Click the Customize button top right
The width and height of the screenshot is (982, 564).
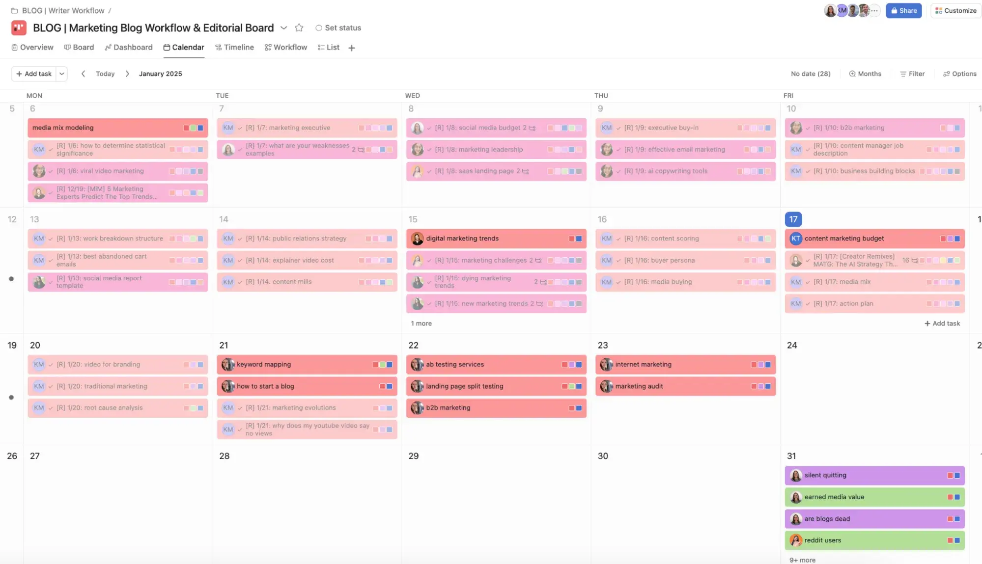coord(956,10)
